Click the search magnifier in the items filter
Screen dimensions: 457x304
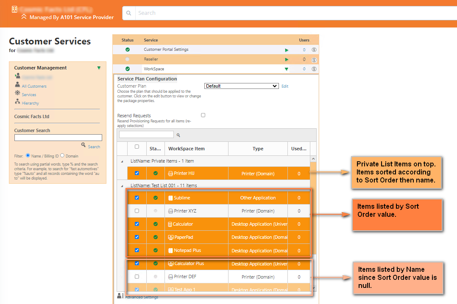click(178, 135)
